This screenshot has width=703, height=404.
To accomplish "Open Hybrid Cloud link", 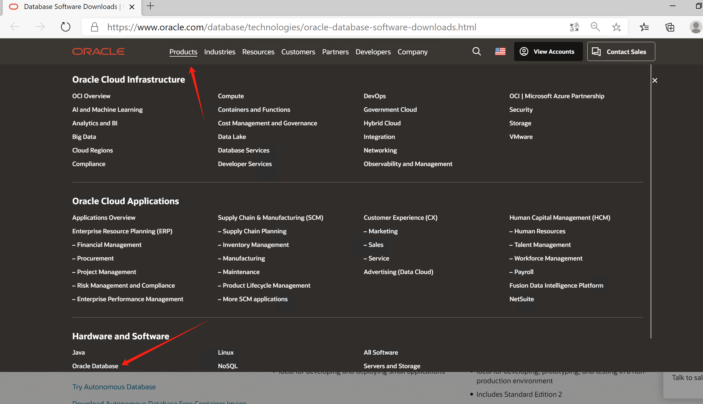I will click(x=382, y=123).
